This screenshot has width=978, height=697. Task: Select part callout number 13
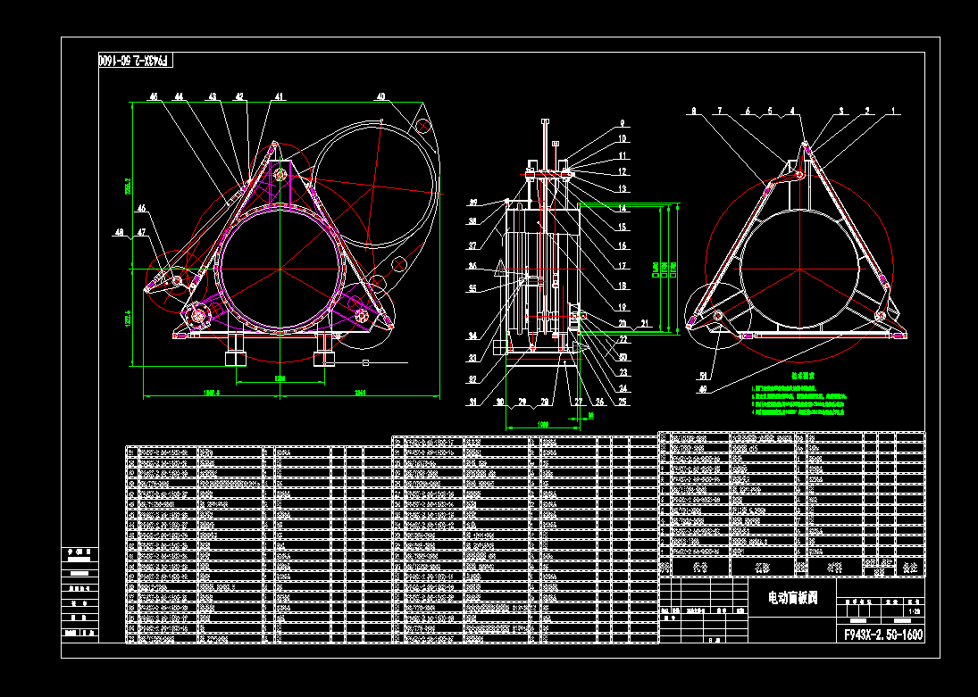[623, 189]
